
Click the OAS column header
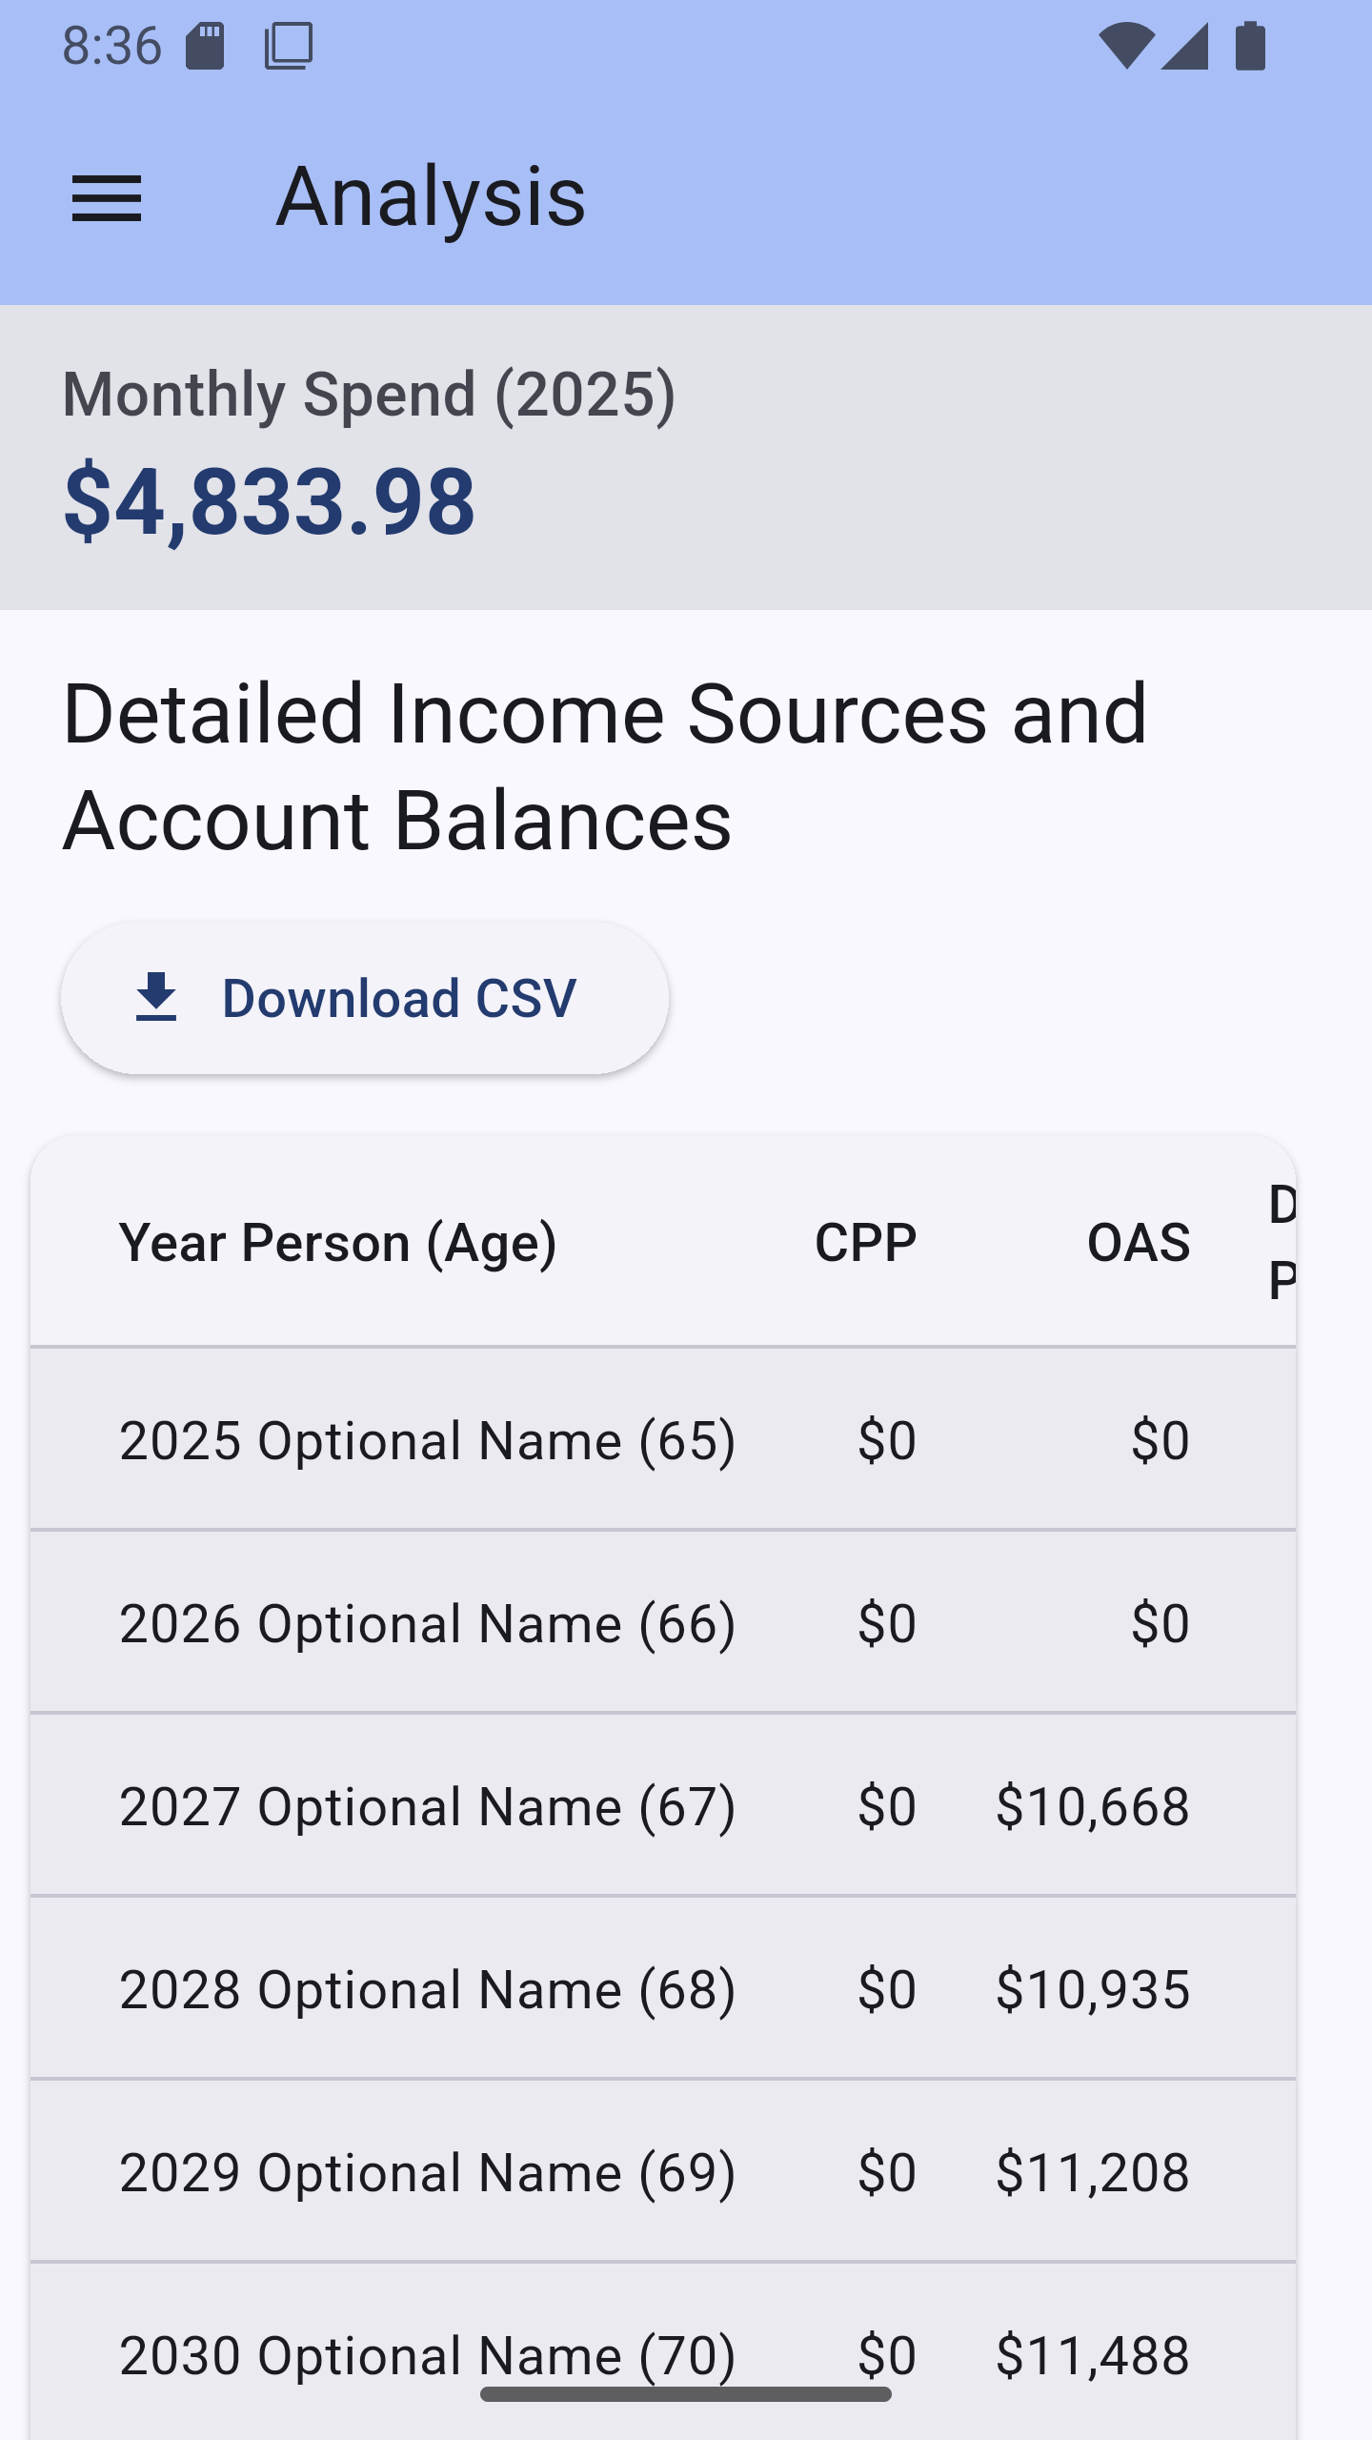[1138, 1242]
